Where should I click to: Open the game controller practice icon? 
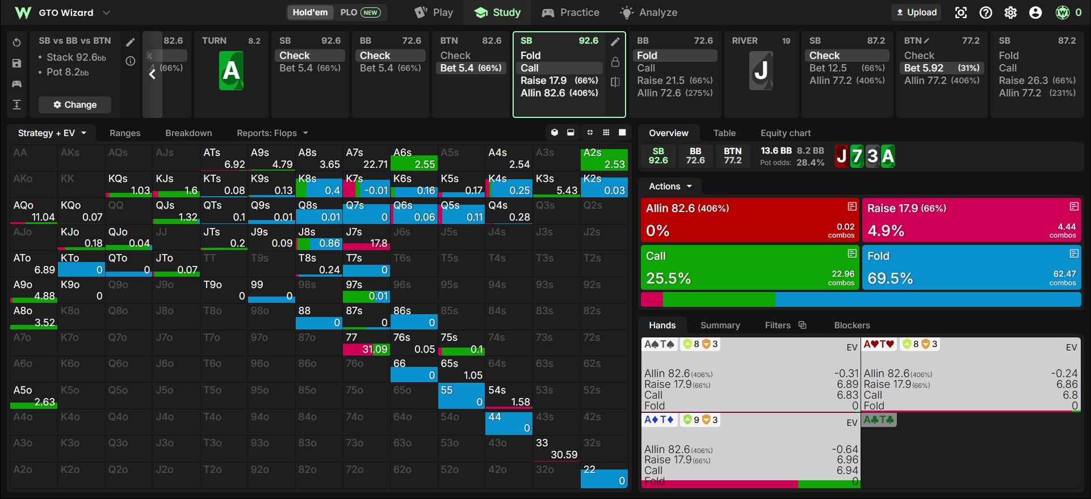(x=17, y=84)
